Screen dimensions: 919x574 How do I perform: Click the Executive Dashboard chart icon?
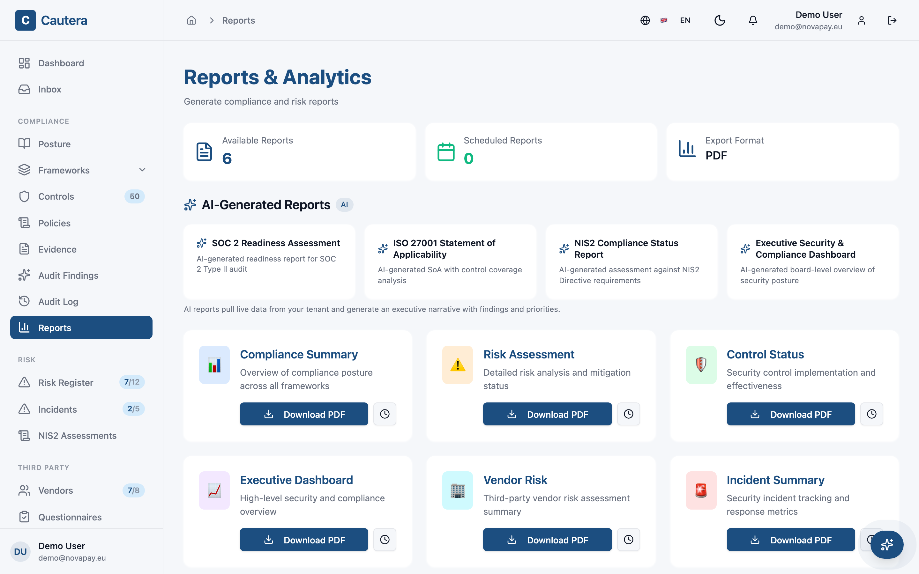click(x=214, y=490)
